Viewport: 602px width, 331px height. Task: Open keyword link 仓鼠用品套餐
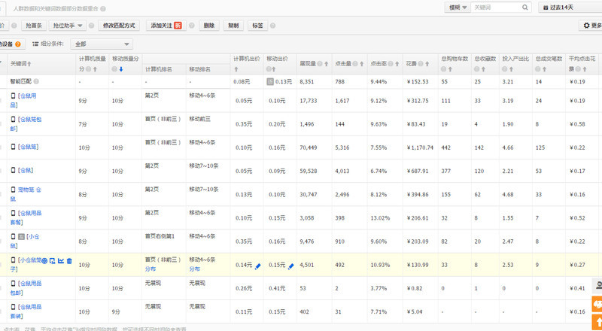click(x=26, y=217)
